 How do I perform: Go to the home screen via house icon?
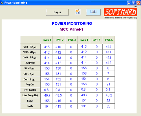[78, 12]
